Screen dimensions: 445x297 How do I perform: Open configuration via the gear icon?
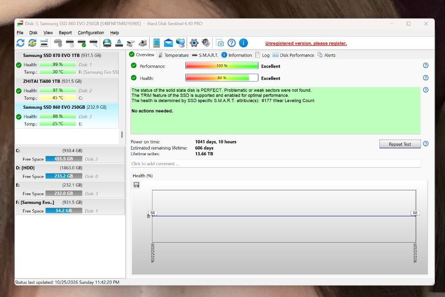click(194, 43)
